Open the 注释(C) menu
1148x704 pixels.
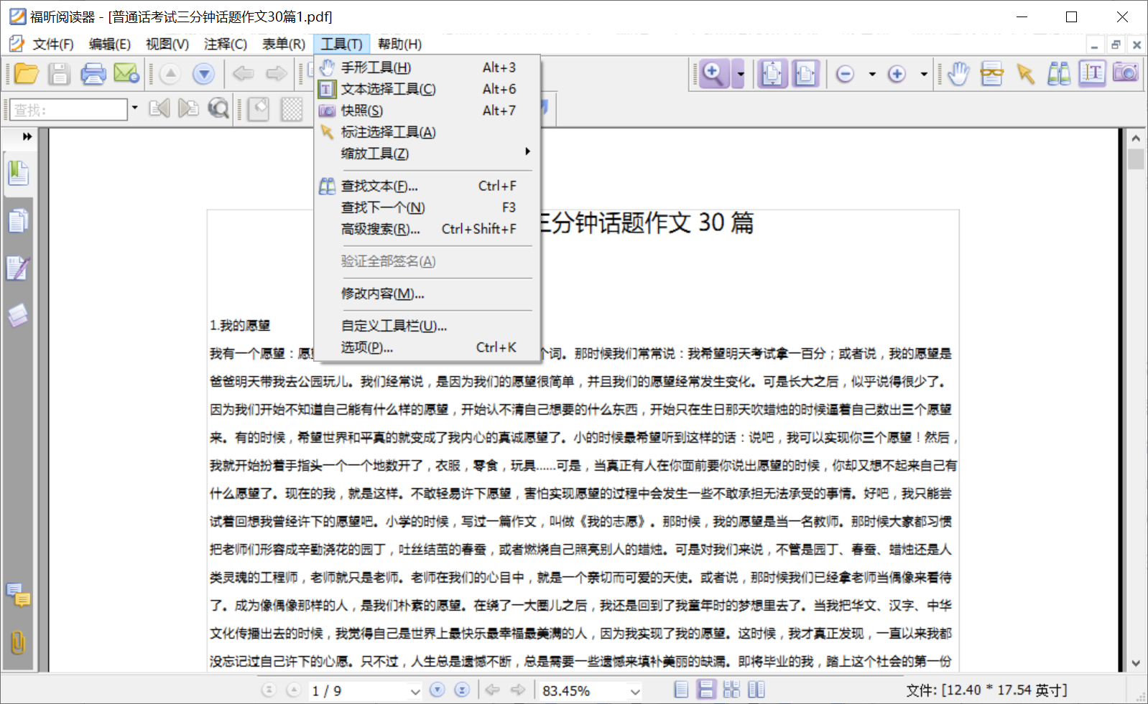[x=226, y=44]
